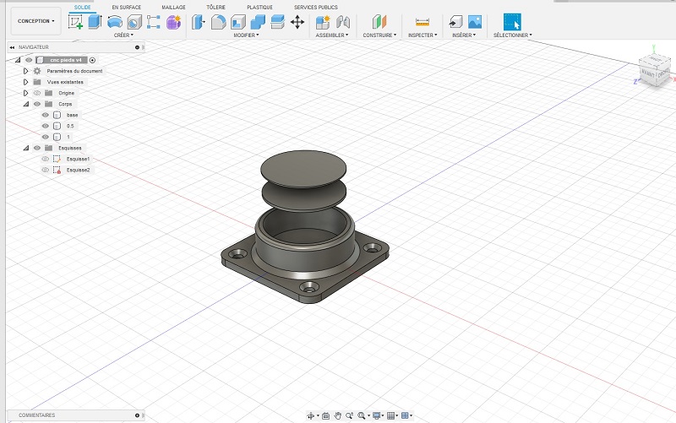Click the Insert image icon
676x423 pixels.
475,22
